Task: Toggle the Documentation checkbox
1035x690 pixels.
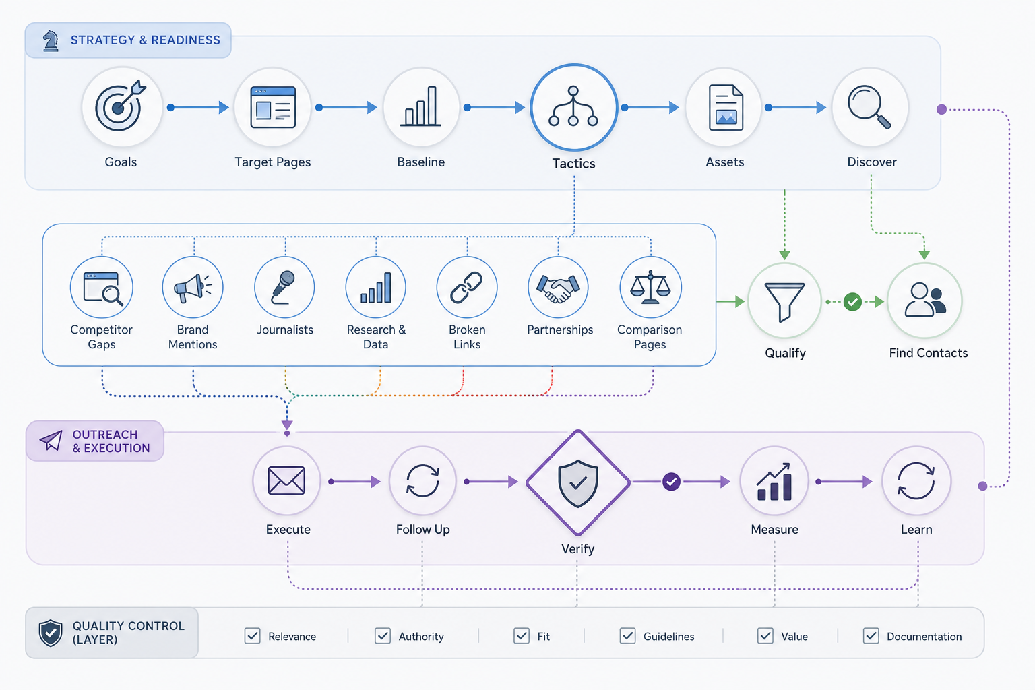Action: (871, 636)
